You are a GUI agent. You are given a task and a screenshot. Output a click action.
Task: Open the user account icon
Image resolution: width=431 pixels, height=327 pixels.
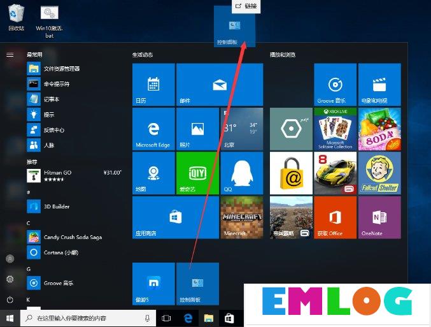(10, 259)
